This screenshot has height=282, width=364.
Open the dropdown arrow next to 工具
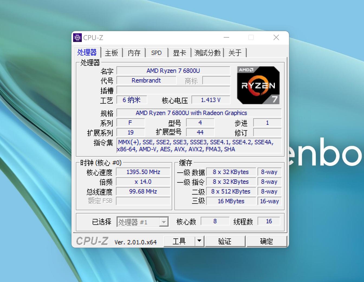click(200, 241)
